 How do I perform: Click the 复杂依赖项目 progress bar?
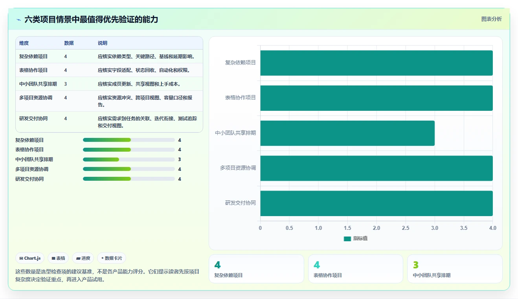[x=129, y=140]
